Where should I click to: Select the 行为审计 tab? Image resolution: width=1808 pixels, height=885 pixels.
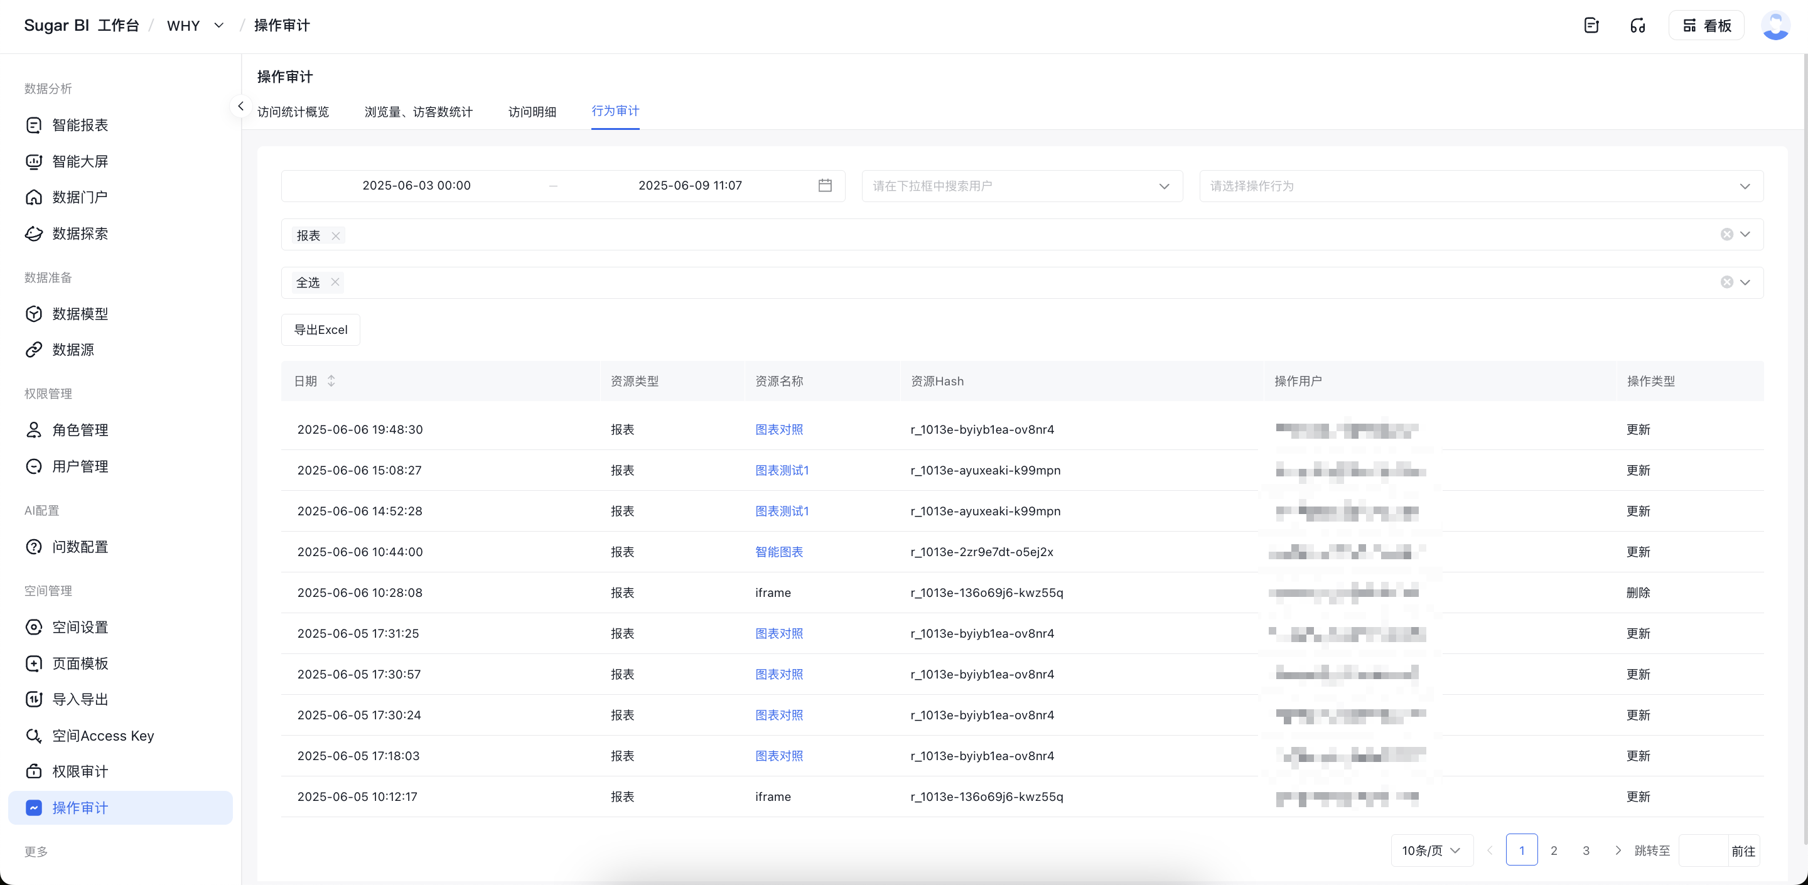click(x=615, y=111)
